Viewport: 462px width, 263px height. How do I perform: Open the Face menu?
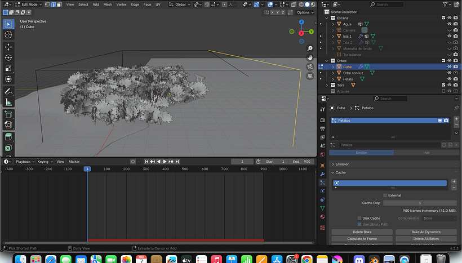(x=147, y=5)
